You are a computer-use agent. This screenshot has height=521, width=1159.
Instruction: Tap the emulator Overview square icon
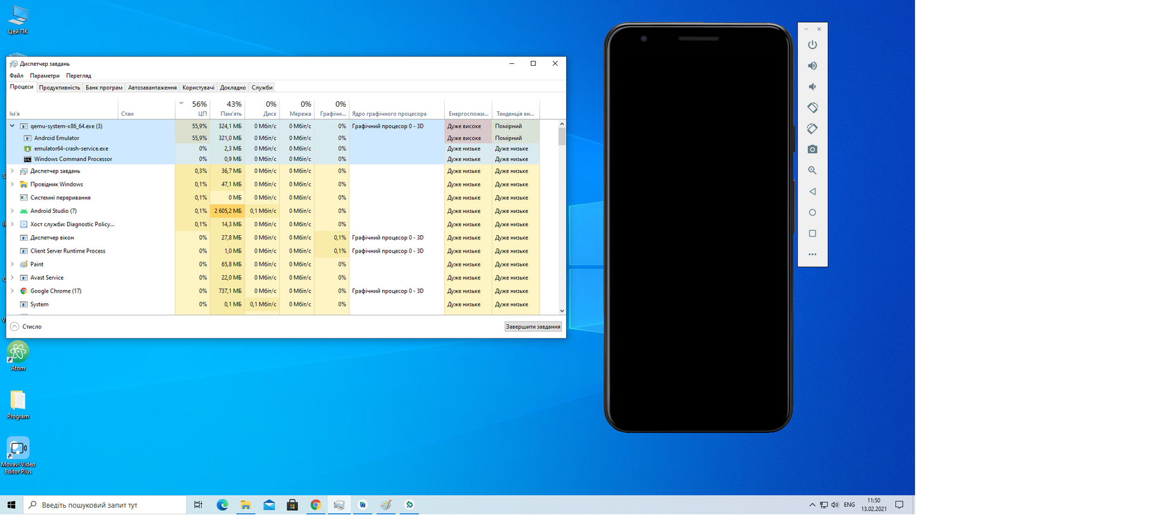click(813, 233)
